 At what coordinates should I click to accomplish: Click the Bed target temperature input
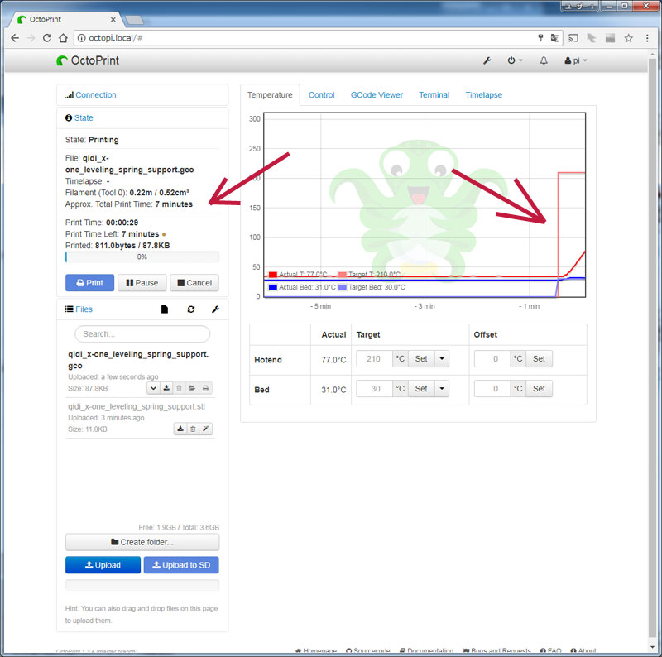click(x=375, y=389)
